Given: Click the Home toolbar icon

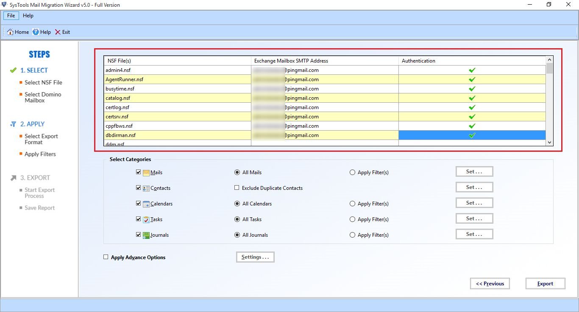Looking at the screenshot, I should (x=10, y=32).
